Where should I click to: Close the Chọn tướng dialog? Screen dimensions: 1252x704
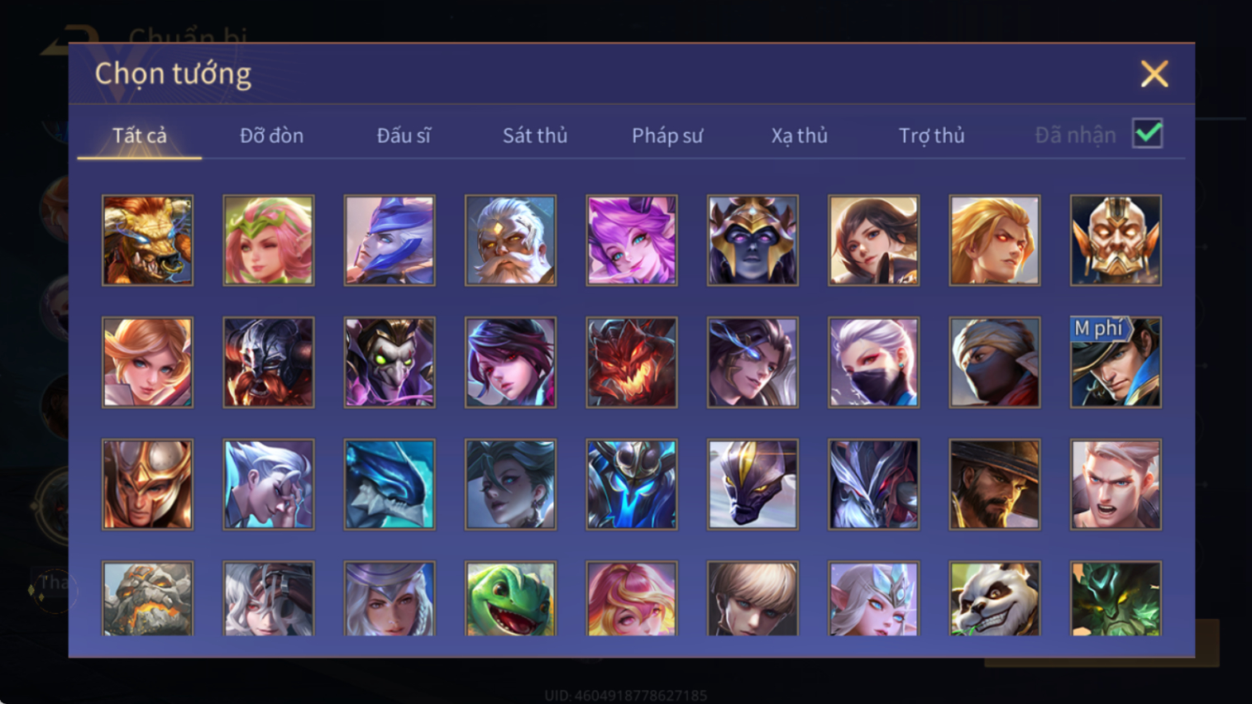(1154, 74)
